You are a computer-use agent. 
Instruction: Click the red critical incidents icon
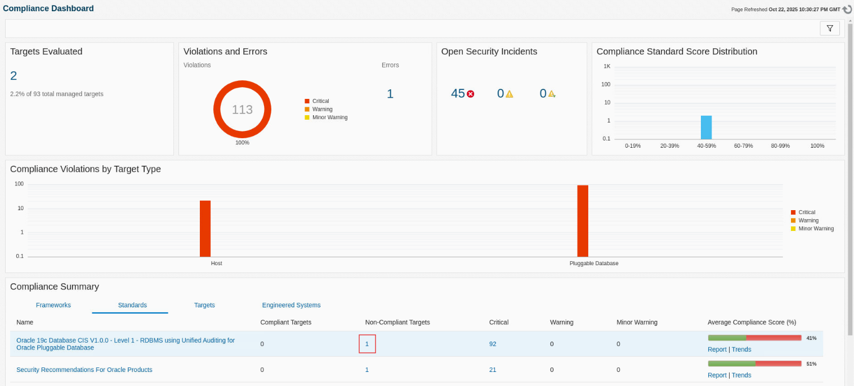[x=471, y=94]
